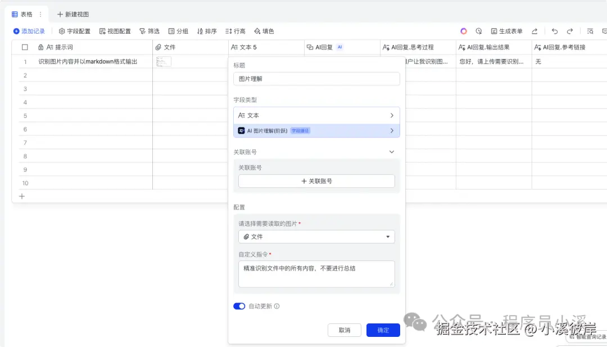Open the 文件 image source dropdown
The width and height of the screenshot is (607, 347).
[316, 236]
